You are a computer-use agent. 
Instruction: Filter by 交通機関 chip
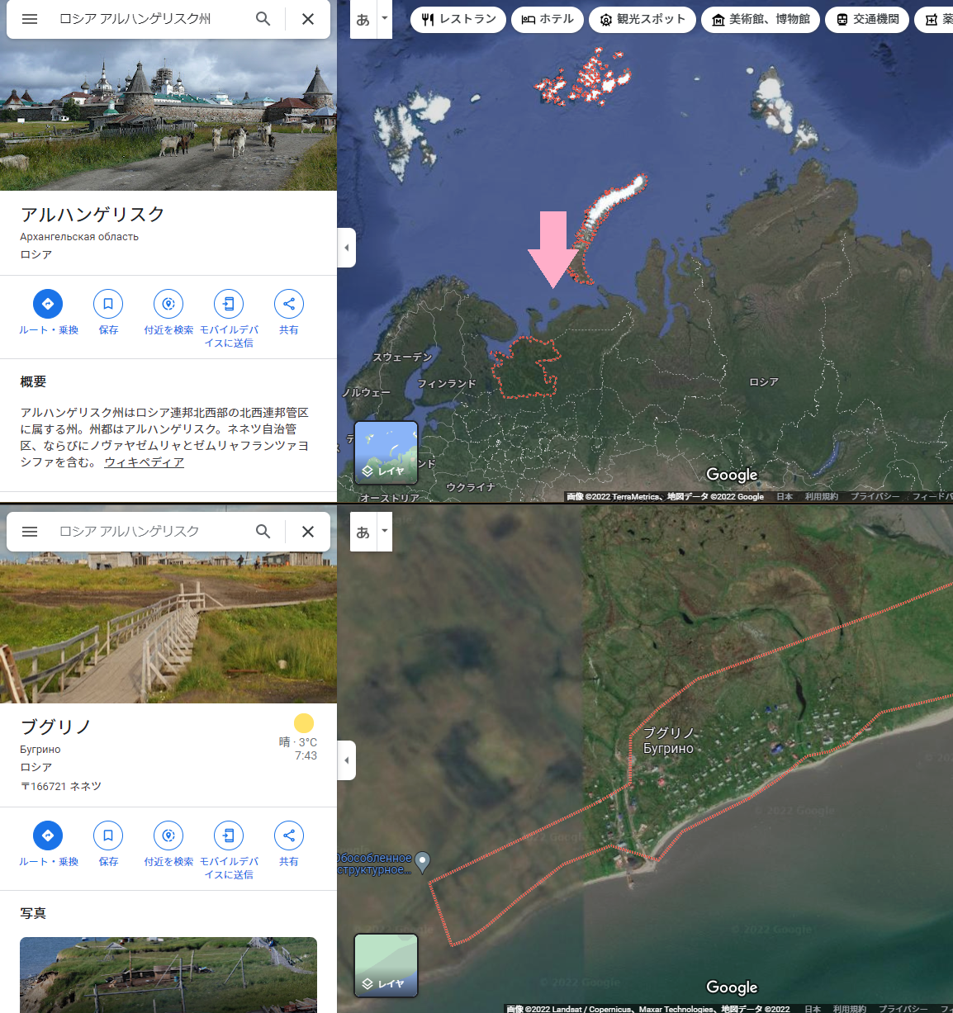pos(867,19)
